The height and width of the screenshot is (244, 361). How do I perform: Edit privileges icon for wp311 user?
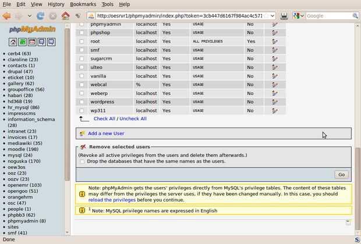tap(274, 110)
